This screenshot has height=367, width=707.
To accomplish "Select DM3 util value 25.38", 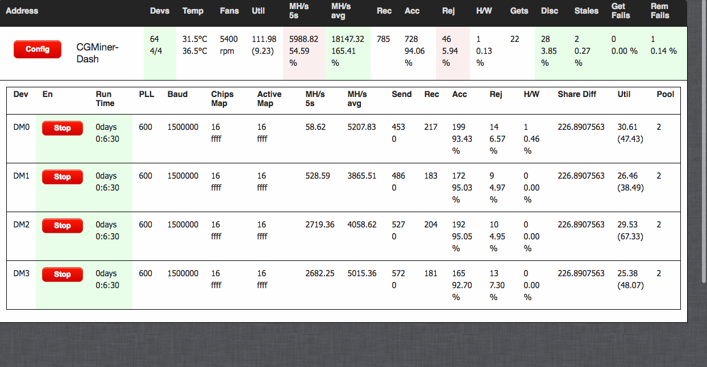I will [627, 273].
